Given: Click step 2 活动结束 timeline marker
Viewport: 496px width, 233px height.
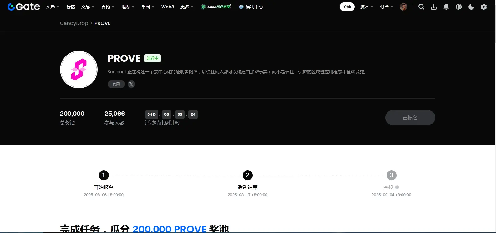Looking at the screenshot, I should pos(247,175).
